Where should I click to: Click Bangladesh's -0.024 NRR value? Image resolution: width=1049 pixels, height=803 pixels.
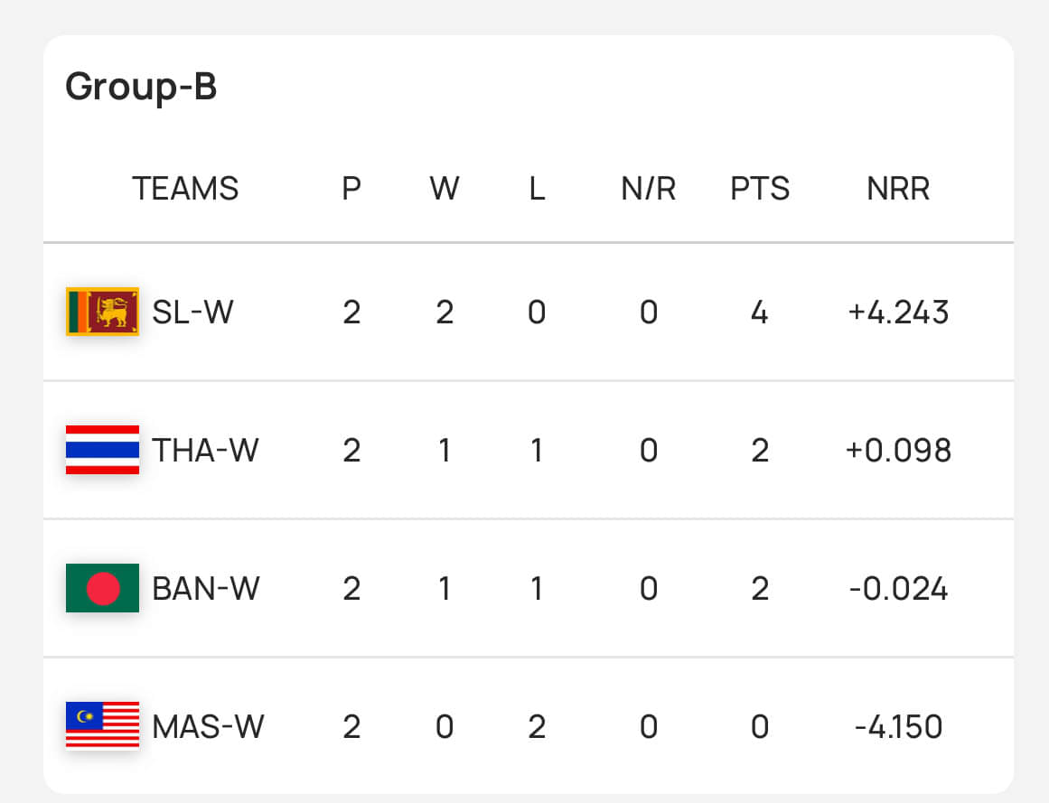click(x=898, y=589)
